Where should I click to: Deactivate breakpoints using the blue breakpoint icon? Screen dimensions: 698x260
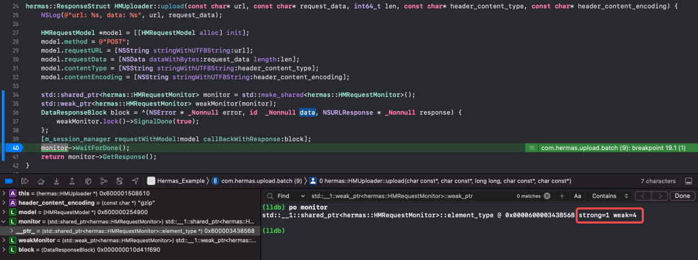(8, 181)
